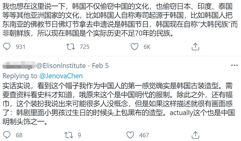
Task: Click the 6K likes count
Action: point(147,47)
